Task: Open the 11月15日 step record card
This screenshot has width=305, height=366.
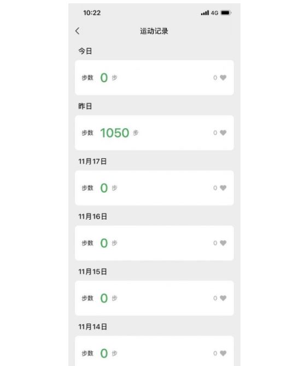Action: click(154, 298)
